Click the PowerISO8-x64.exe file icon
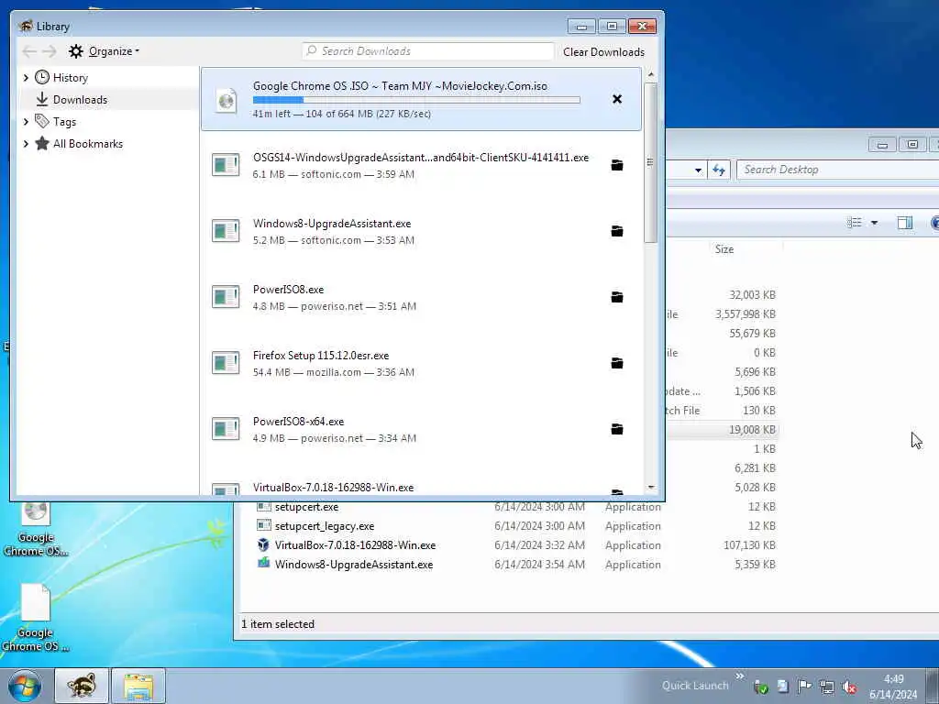Image resolution: width=939 pixels, height=704 pixels. pyautogui.click(x=226, y=429)
